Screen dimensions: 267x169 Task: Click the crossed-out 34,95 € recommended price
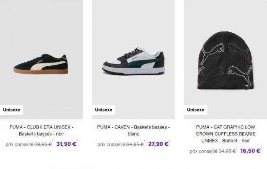227,151
